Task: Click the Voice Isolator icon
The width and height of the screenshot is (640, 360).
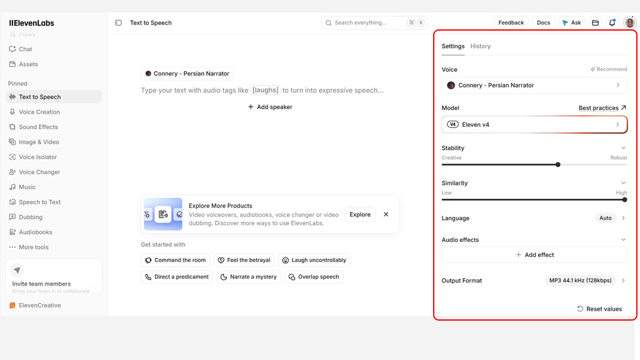Action: coord(12,157)
